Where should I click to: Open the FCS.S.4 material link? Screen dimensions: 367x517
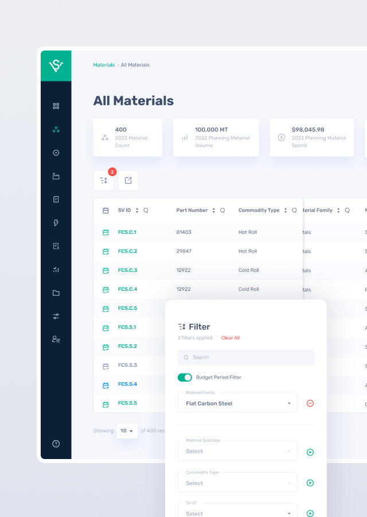127,384
